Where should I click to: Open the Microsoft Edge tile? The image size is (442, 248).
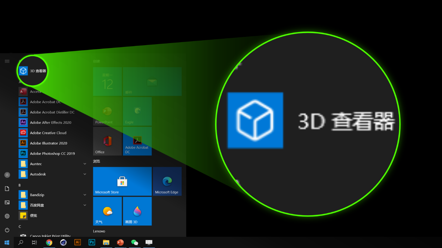[x=167, y=181]
